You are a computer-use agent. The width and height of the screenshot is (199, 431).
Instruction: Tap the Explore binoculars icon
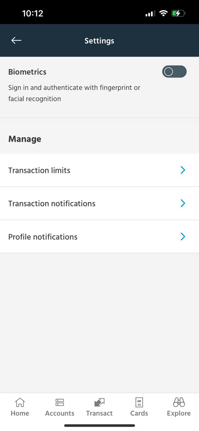(179, 402)
